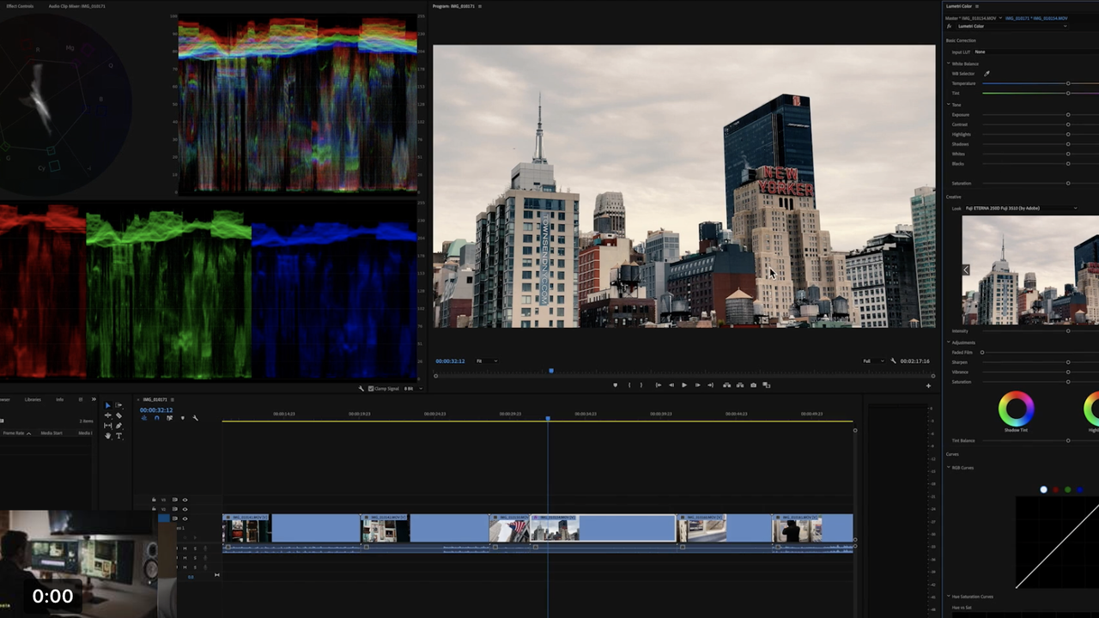Toggle V3 track lock

[154, 500]
